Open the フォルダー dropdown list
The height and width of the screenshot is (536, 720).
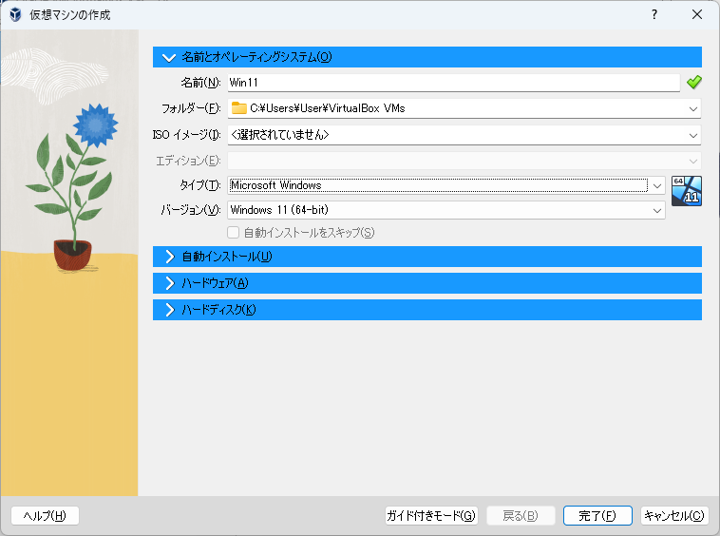point(692,109)
